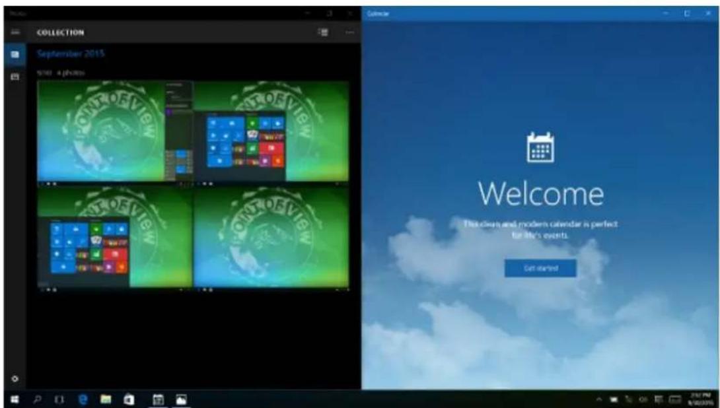Click the Welcome heading in Calendar
720x408 pixels.
(x=540, y=193)
